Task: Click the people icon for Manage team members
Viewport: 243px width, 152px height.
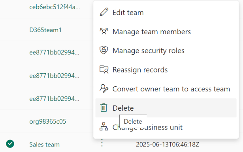Action: coord(104,32)
